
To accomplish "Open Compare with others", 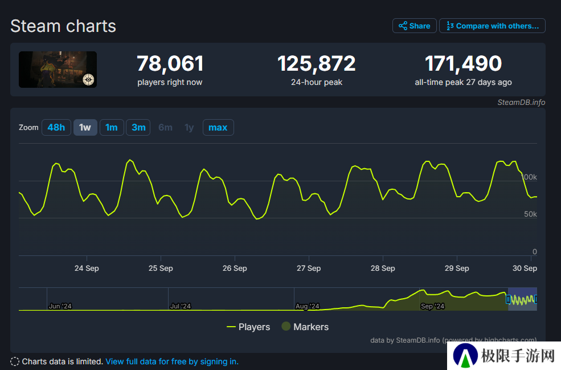I will tap(492, 26).
